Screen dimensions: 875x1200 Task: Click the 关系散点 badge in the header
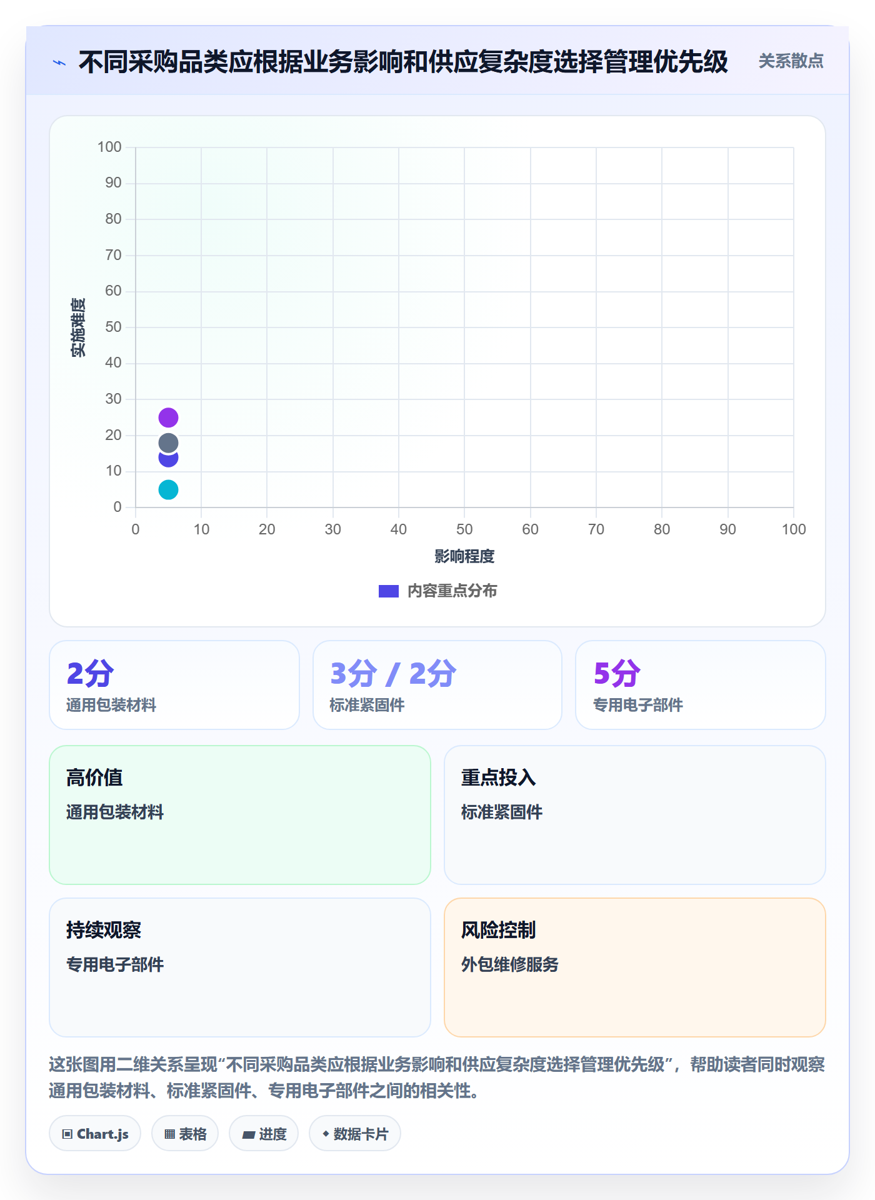click(791, 61)
